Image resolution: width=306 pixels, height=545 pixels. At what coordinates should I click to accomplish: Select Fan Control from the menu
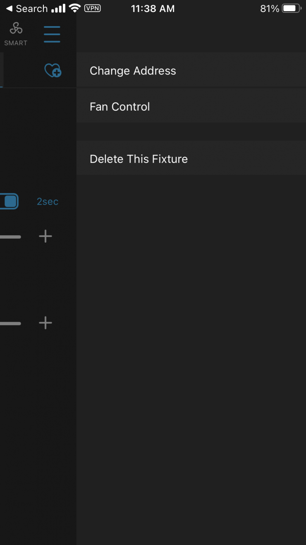(120, 107)
